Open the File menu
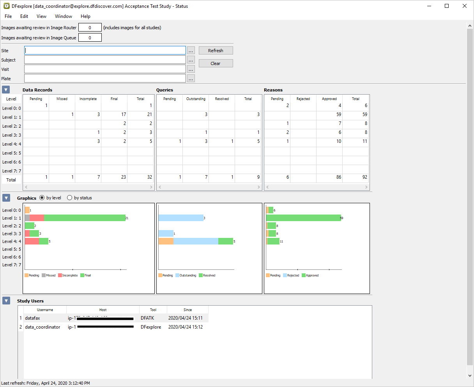The width and height of the screenshot is (474, 387). (x=8, y=16)
